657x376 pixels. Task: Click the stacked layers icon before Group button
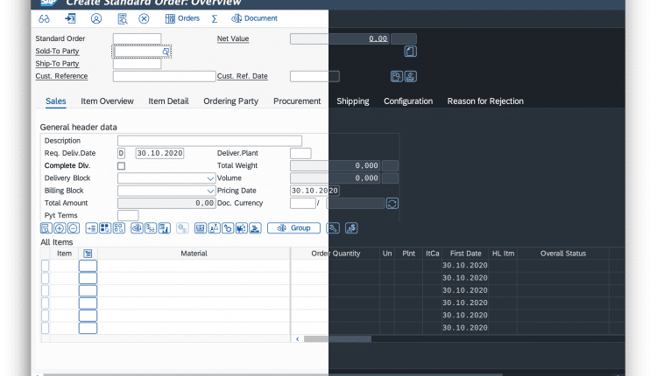click(255, 228)
